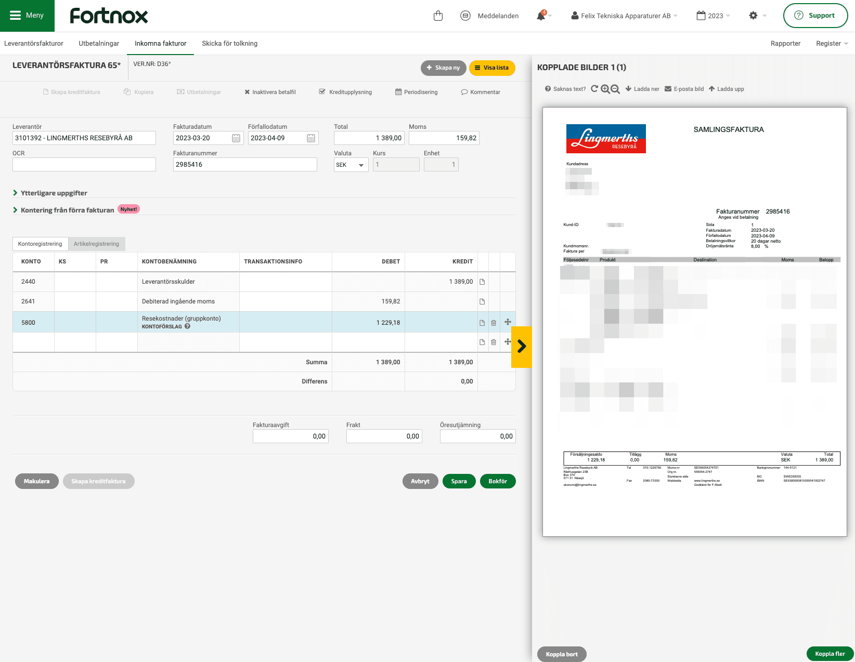The height and width of the screenshot is (662, 855).
Task: Zoom out on the invoice image
Action: pyautogui.click(x=615, y=89)
